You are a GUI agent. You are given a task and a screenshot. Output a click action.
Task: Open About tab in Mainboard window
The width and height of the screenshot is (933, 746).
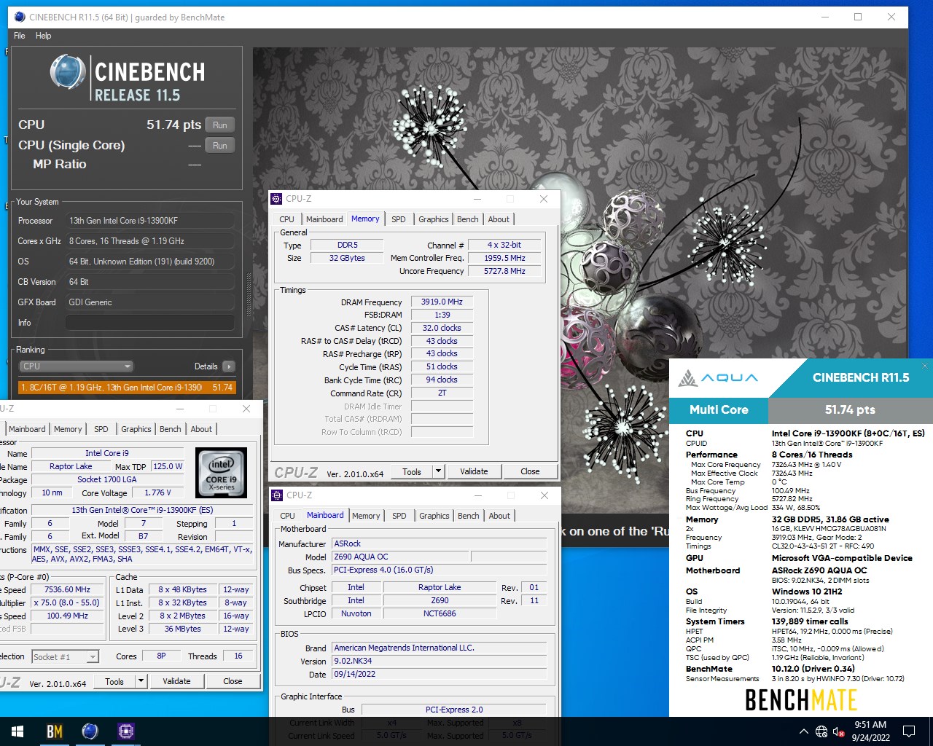click(x=499, y=516)
